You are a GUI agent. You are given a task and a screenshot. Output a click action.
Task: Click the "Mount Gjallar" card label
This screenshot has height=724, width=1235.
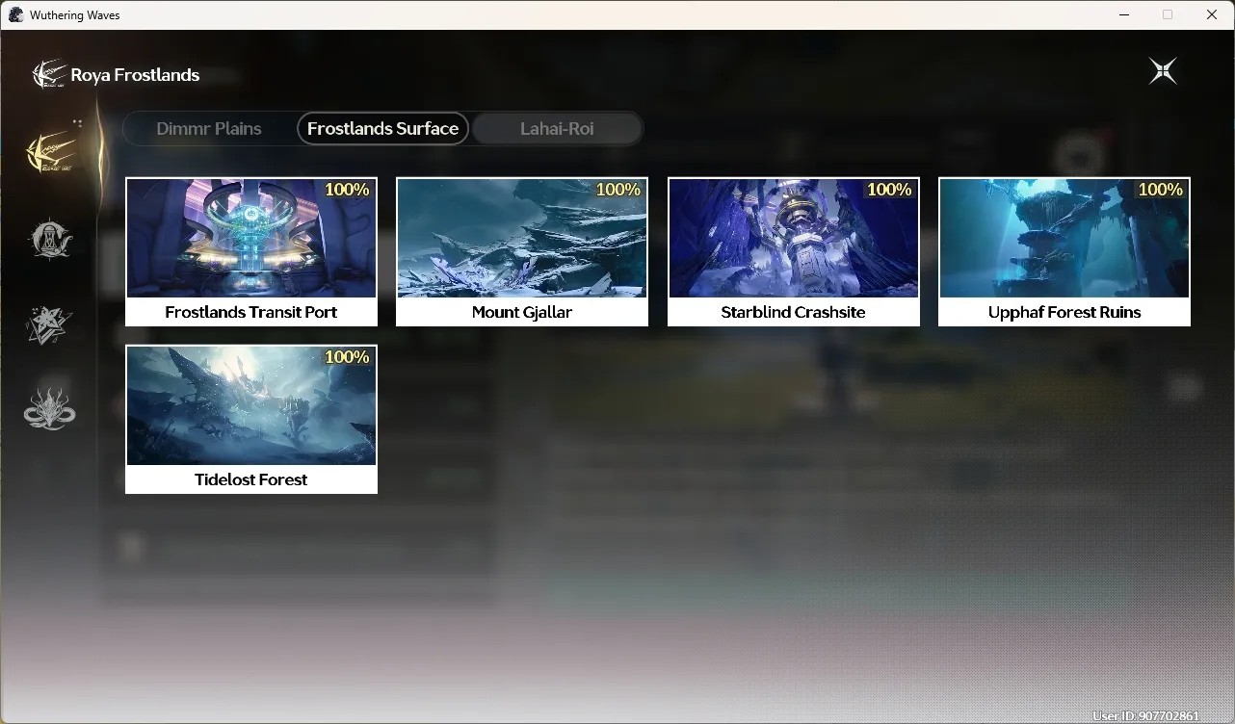[522, 312]
